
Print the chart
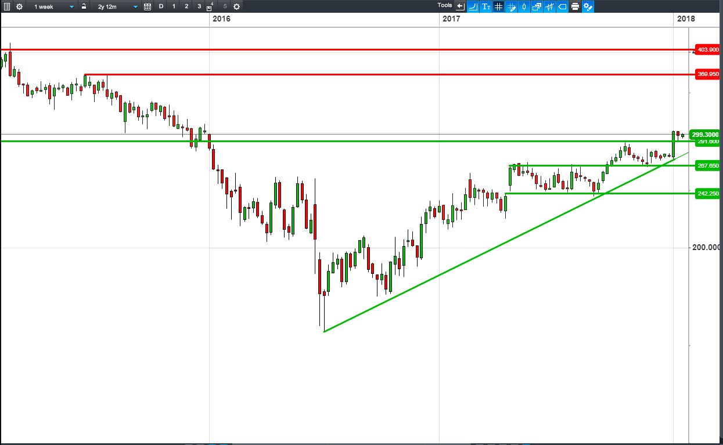575,6
